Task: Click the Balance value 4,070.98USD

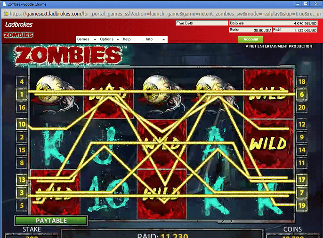Action: pos(305,23)
